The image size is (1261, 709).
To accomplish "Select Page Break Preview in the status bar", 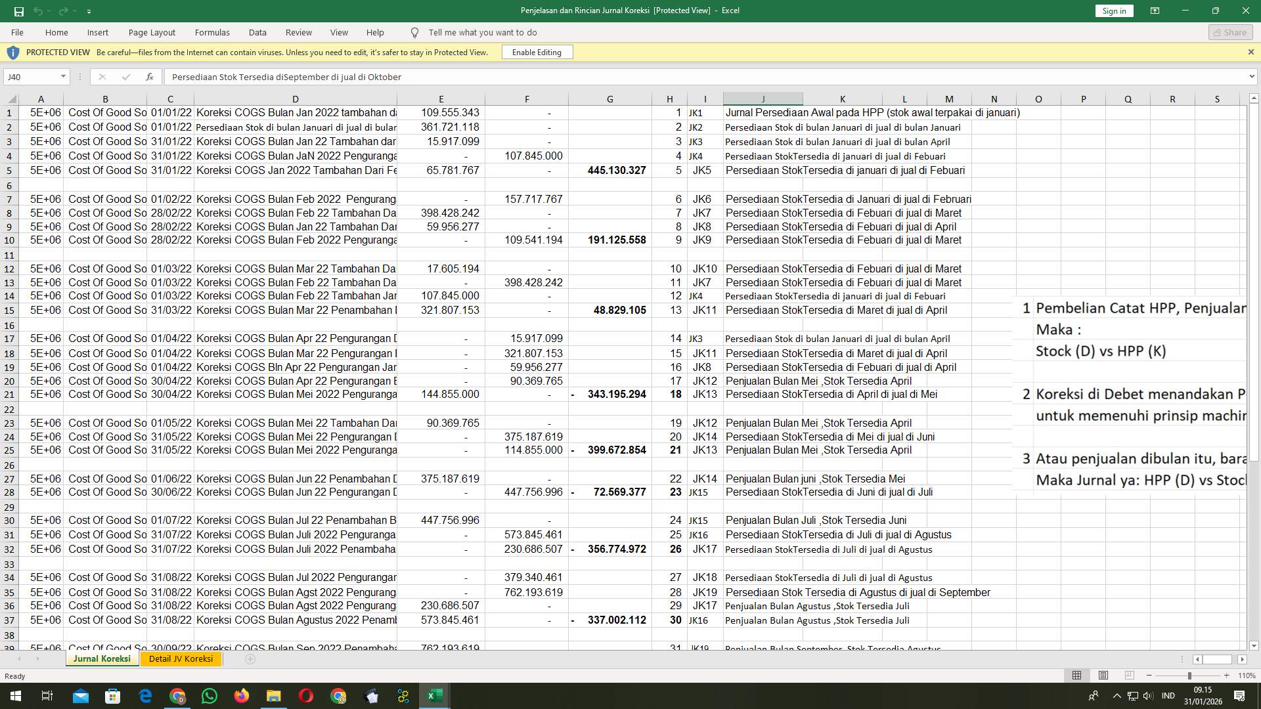I will (1128, 675).
